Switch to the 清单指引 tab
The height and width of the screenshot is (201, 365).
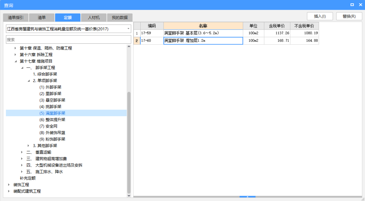pyautogui.click(x=16, y=18)
